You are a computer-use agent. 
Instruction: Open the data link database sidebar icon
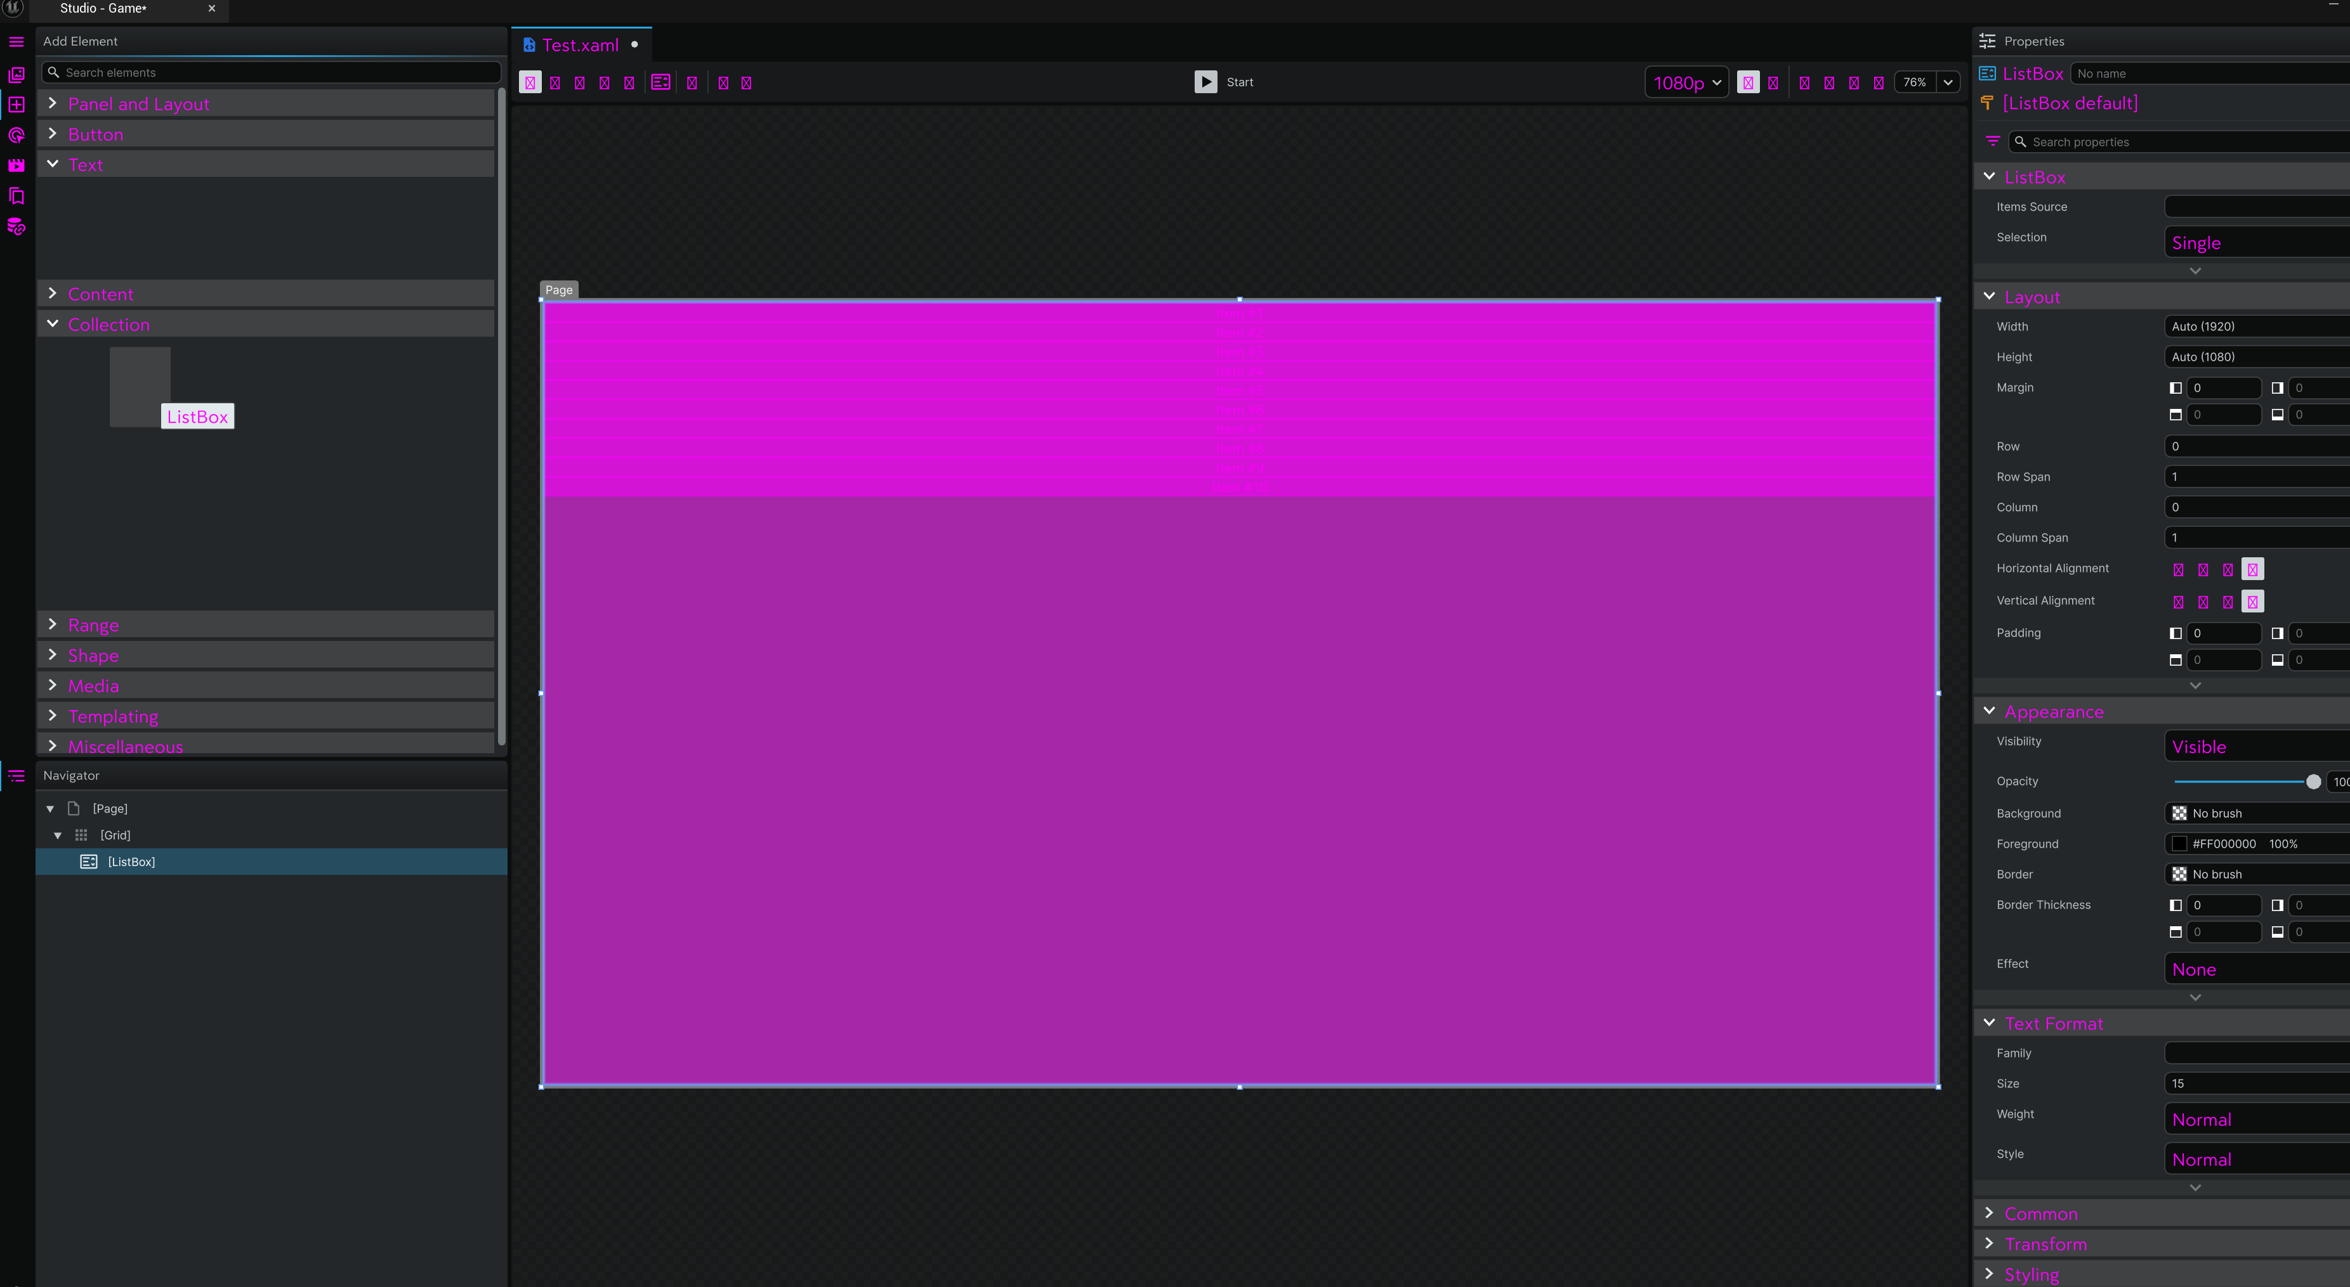16,227
